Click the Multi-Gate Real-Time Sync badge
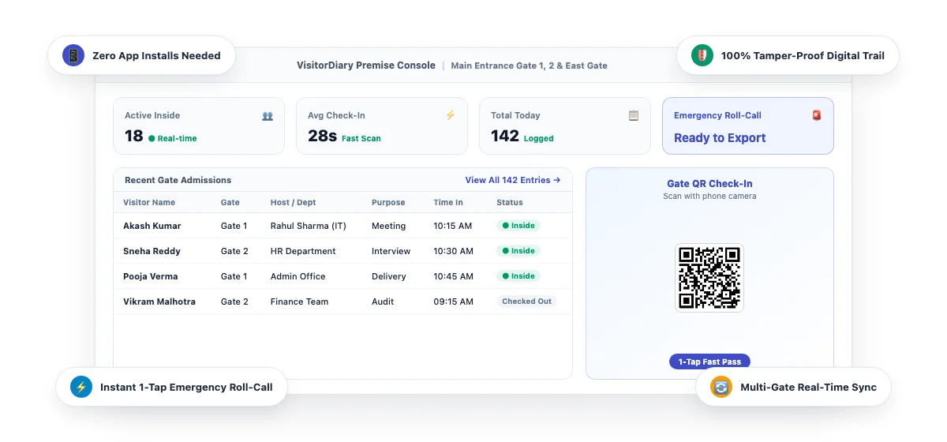 [794, 387]
